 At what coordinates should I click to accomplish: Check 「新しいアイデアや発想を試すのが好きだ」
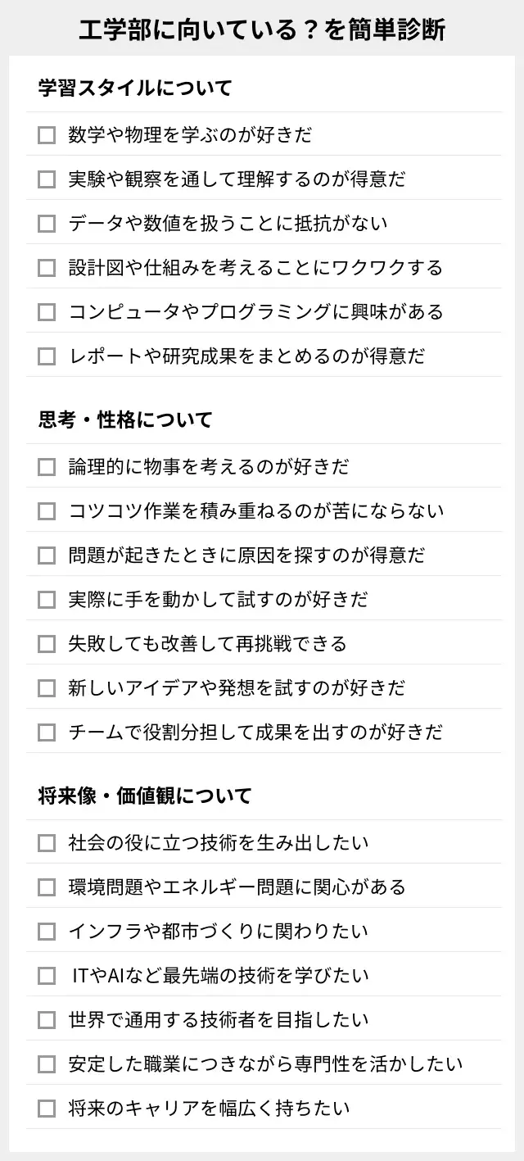tap(46, 688)
